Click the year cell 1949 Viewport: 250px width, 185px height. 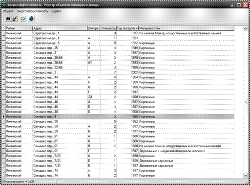pos(127,48)
